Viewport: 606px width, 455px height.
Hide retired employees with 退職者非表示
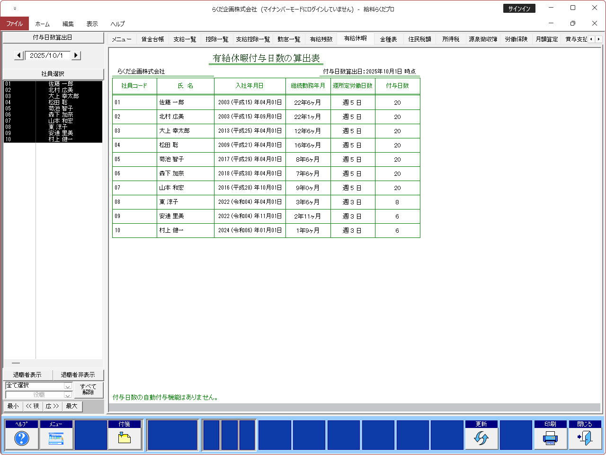pos(78,375)
